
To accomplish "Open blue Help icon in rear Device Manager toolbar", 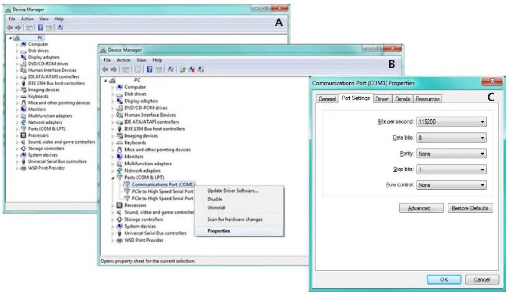I will pyautogui.click(x=40, y=27).
